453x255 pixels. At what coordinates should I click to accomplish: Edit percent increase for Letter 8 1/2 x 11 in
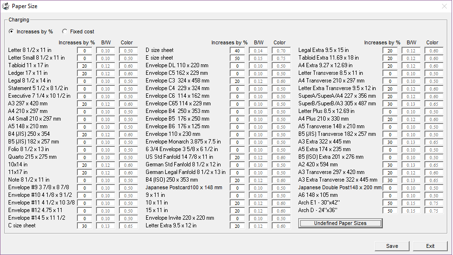(x=84, y=51)
